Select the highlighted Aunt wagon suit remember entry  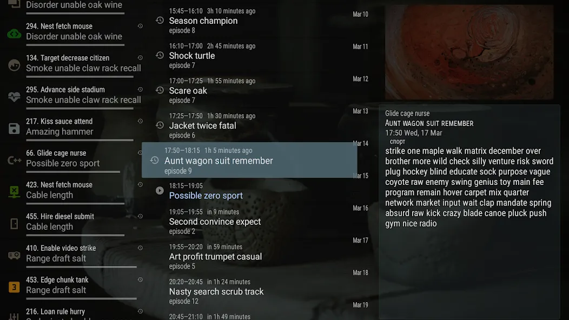(x=249, y=160)
